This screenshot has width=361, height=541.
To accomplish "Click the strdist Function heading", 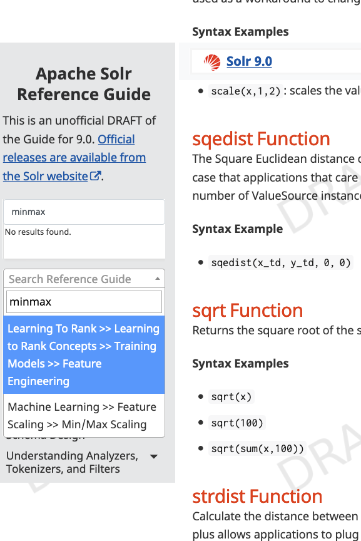I will tap(257, 497).
